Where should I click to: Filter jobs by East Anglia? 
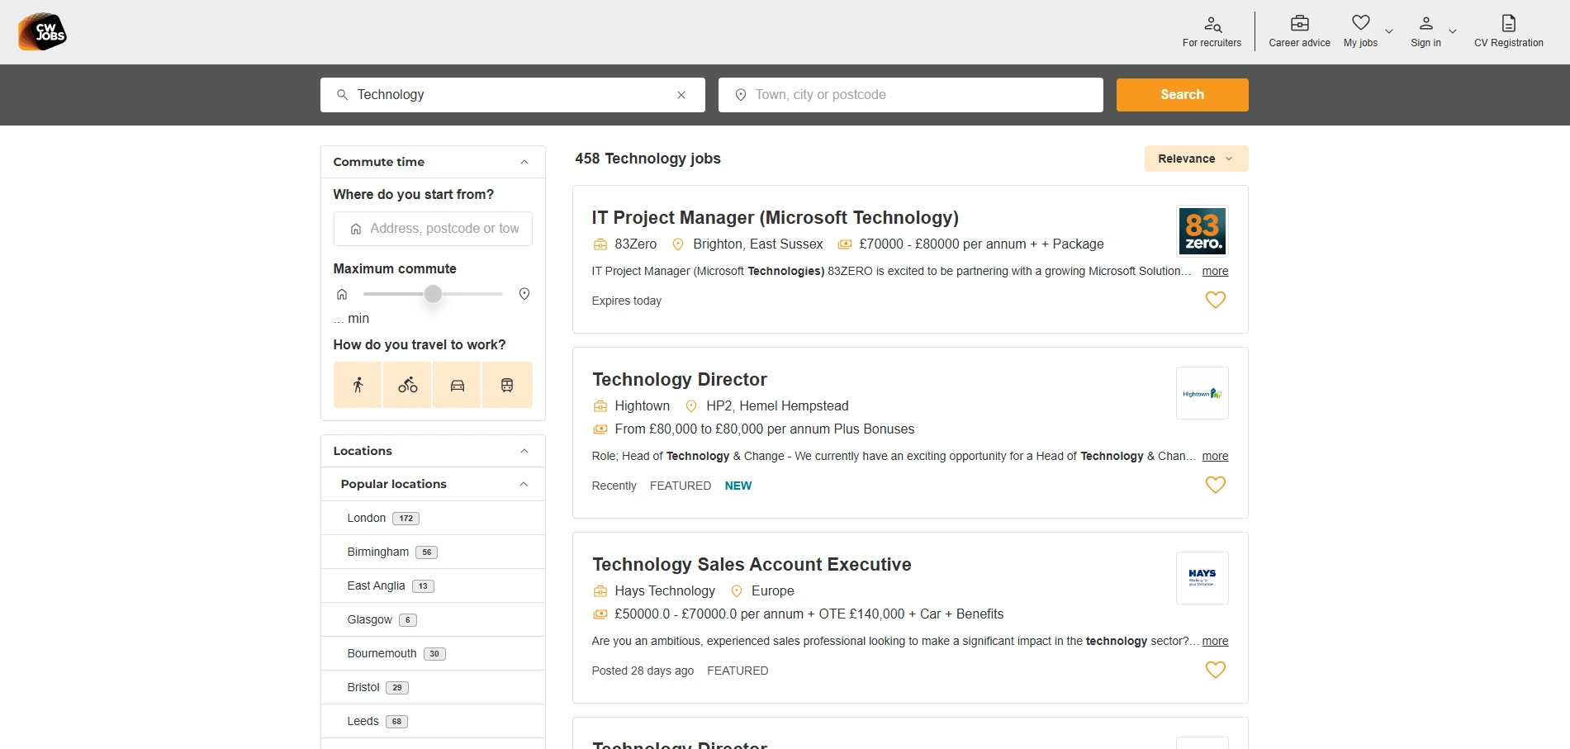tap(433, 585)
